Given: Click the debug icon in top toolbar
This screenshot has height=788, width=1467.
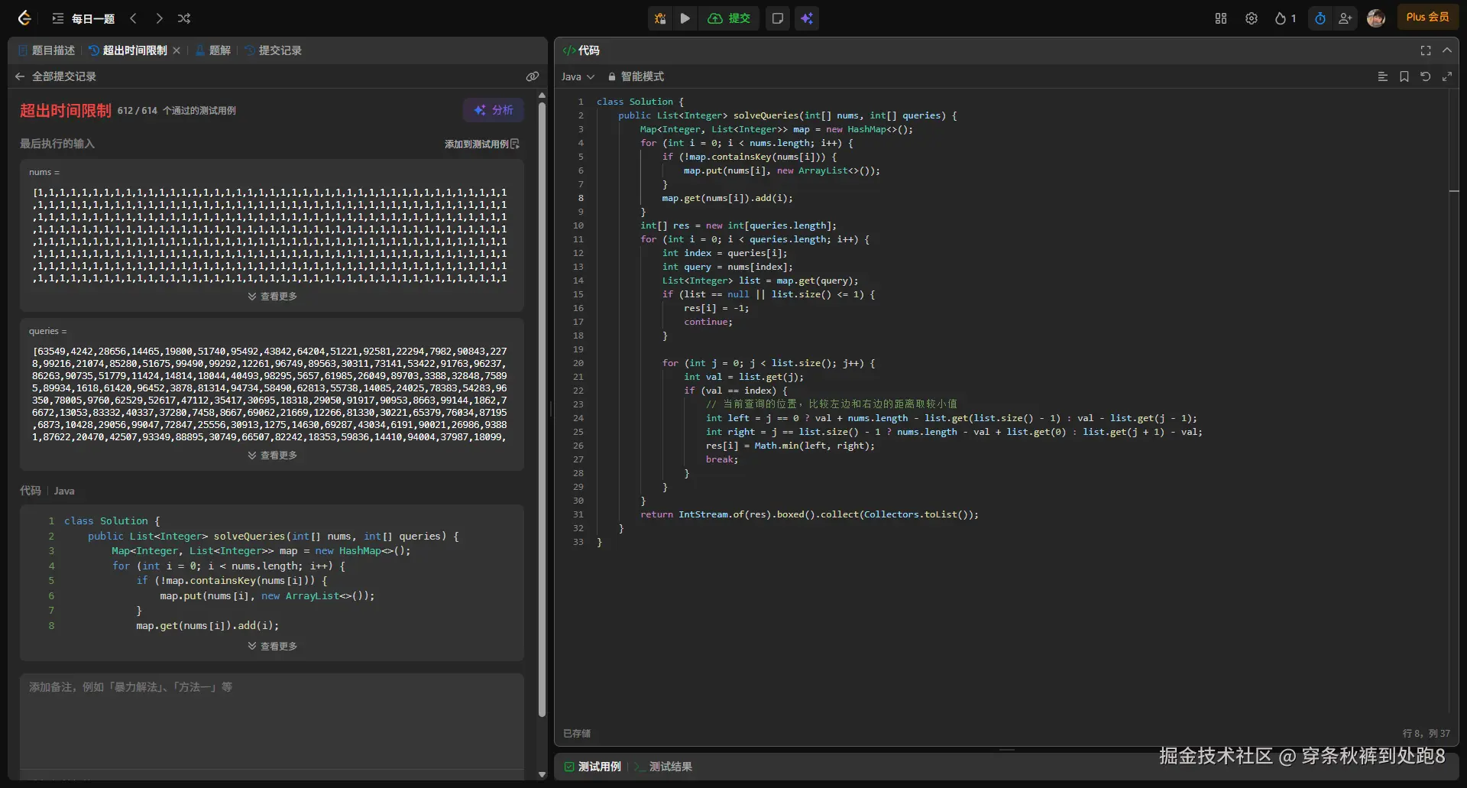Looking at the screenshot, I should coord(660,18).
